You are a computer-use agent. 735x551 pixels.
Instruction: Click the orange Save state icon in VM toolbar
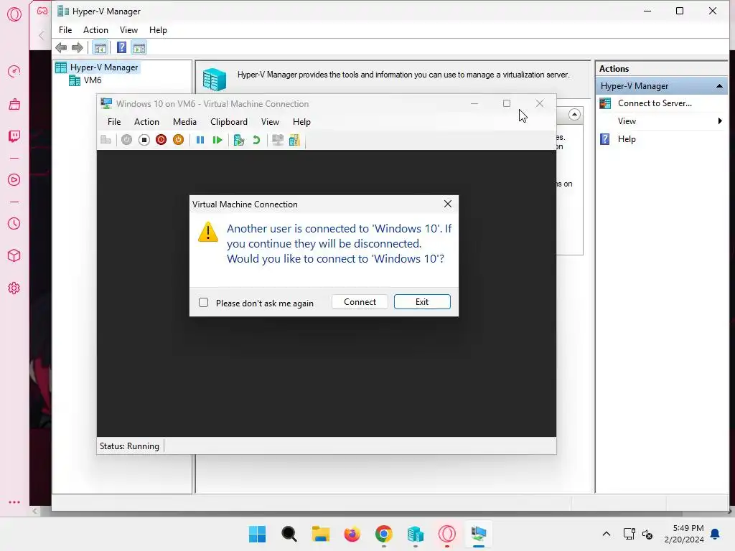point(178,140)
